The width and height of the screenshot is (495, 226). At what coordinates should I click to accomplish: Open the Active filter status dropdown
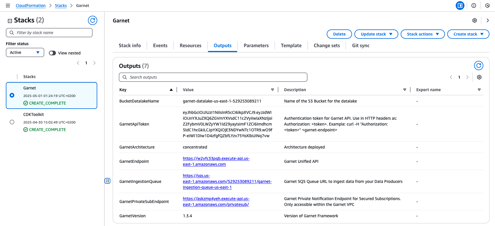pyautogui.click(x=25, y=52)
